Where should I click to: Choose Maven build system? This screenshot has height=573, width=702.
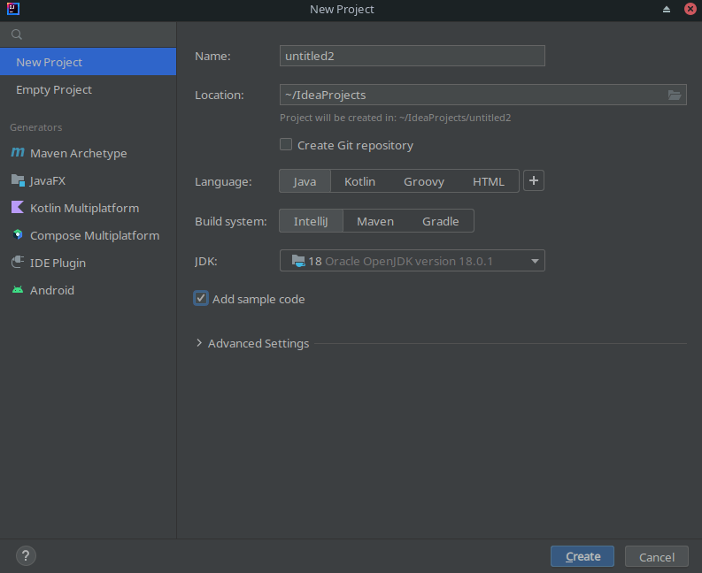(x=375, y=221)
